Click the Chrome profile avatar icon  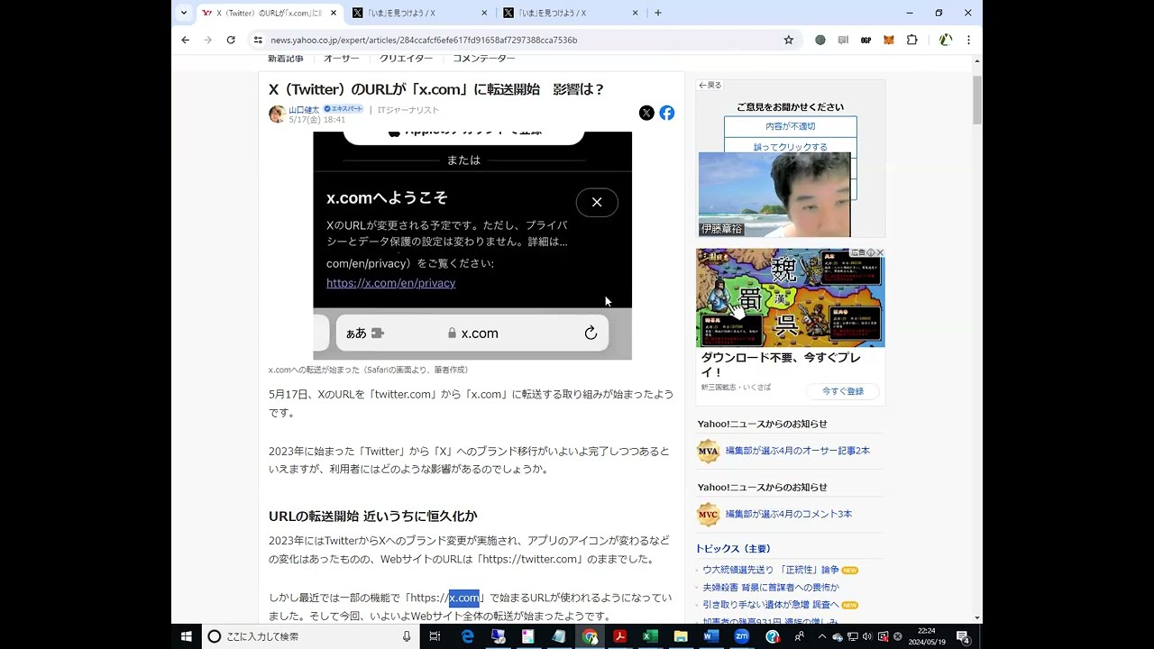coord(945,40)
